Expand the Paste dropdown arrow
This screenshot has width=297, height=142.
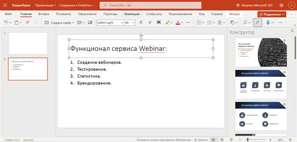pos(21,22)
